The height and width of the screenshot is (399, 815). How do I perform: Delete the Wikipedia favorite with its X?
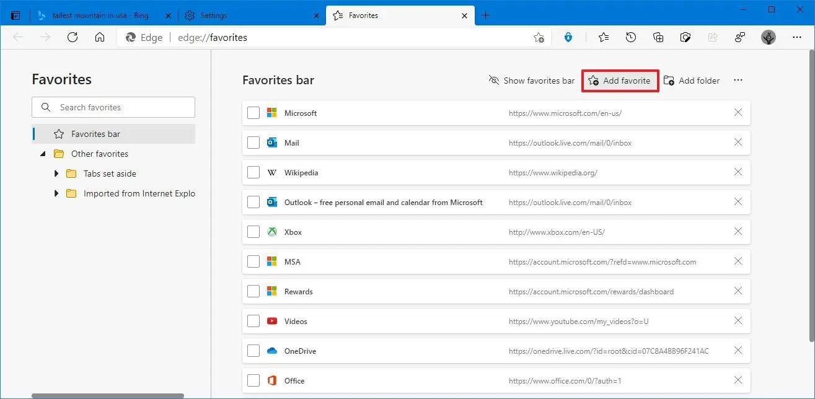click(x=738, y=172)
